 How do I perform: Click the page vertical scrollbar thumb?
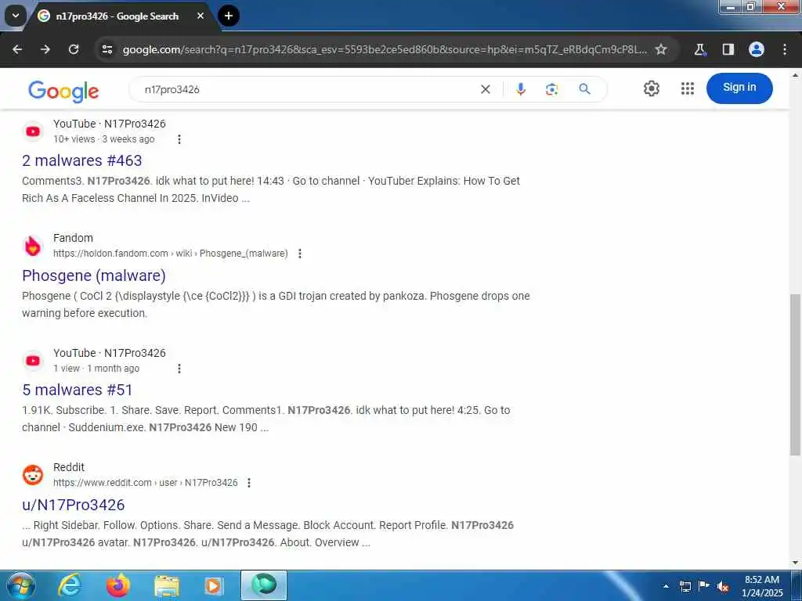click(x=796, y=375)
